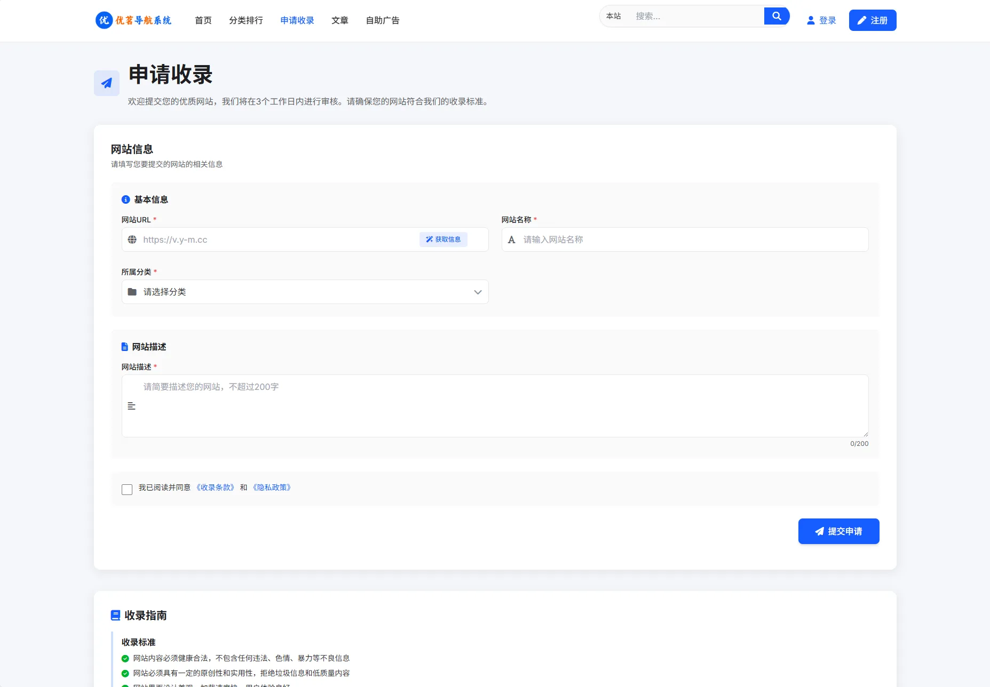Viewport: 990px width, 687px height.
Task: Click the document icon beside 网站描述
Action: click(x=125, y=347)
